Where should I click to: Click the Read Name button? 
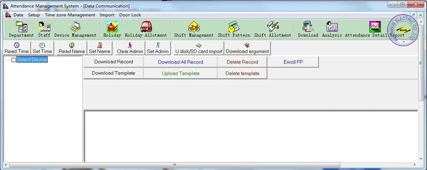[72, 48]
